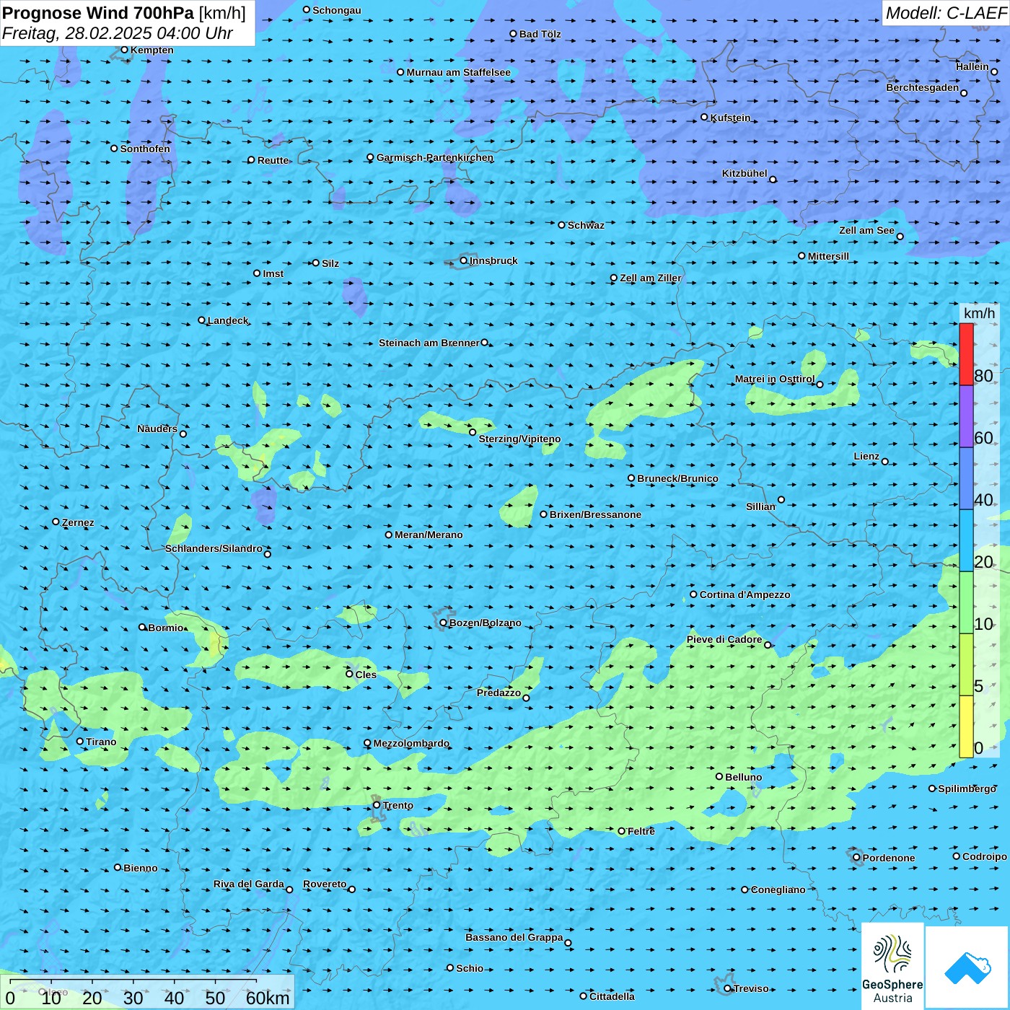This screenshot has width=1010, height=1010.
Task: Click the GeoSphere Austria logo
Action: [892, 967]
